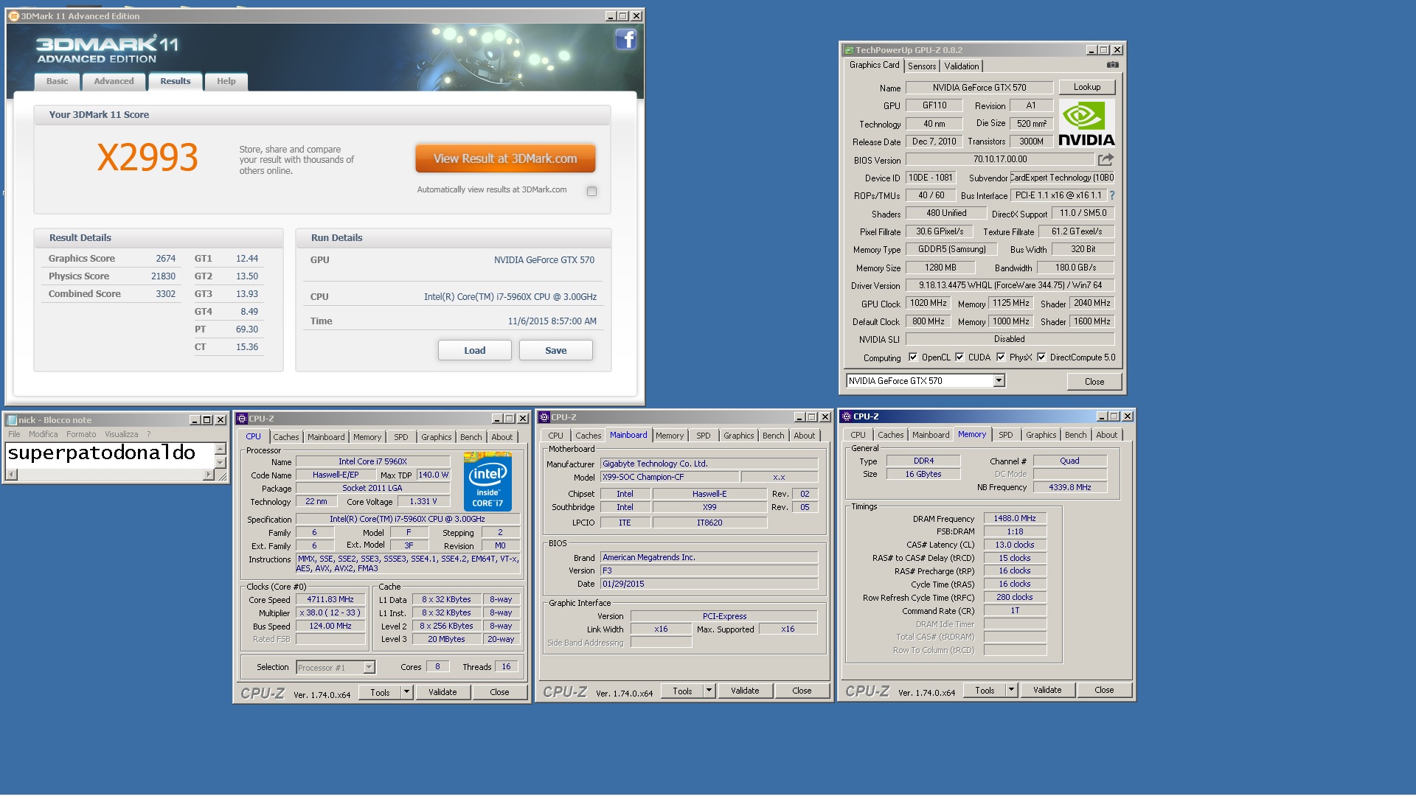1416x796 pixels.
Task: Toggle the OpenCL checkbox in GPU-Z
Action: (x=913, y=357)
